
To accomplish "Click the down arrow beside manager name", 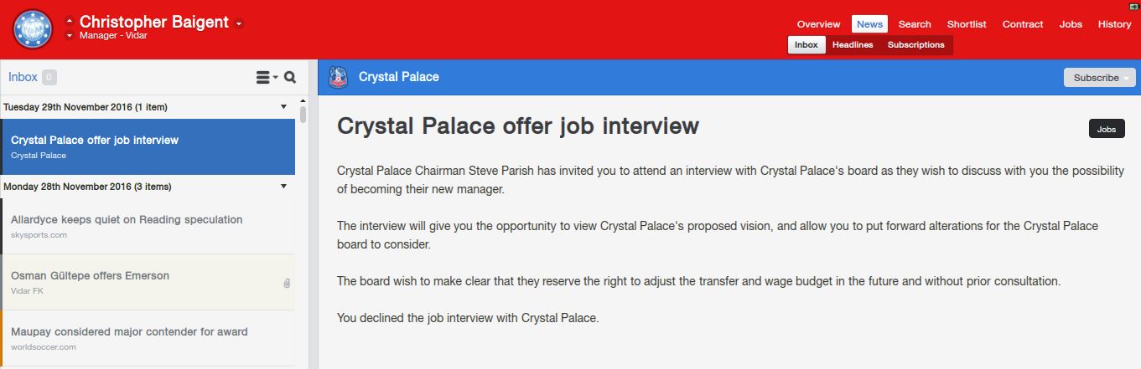I will (x=70, y=36).
